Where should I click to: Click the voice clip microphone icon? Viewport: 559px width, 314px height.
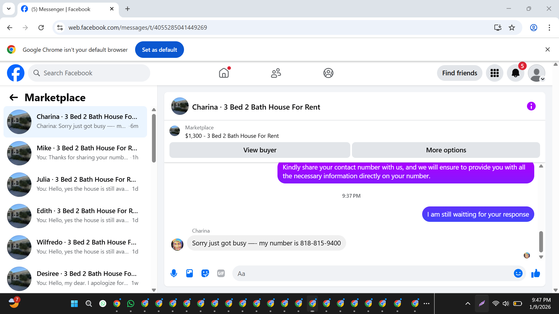[x=174, y=273]
